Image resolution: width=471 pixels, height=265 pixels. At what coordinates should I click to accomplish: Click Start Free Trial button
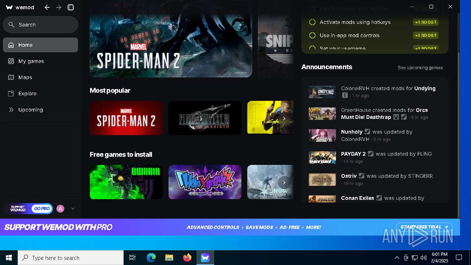(424, 227)
